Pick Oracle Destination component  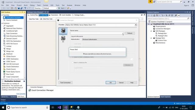(12, 67)
